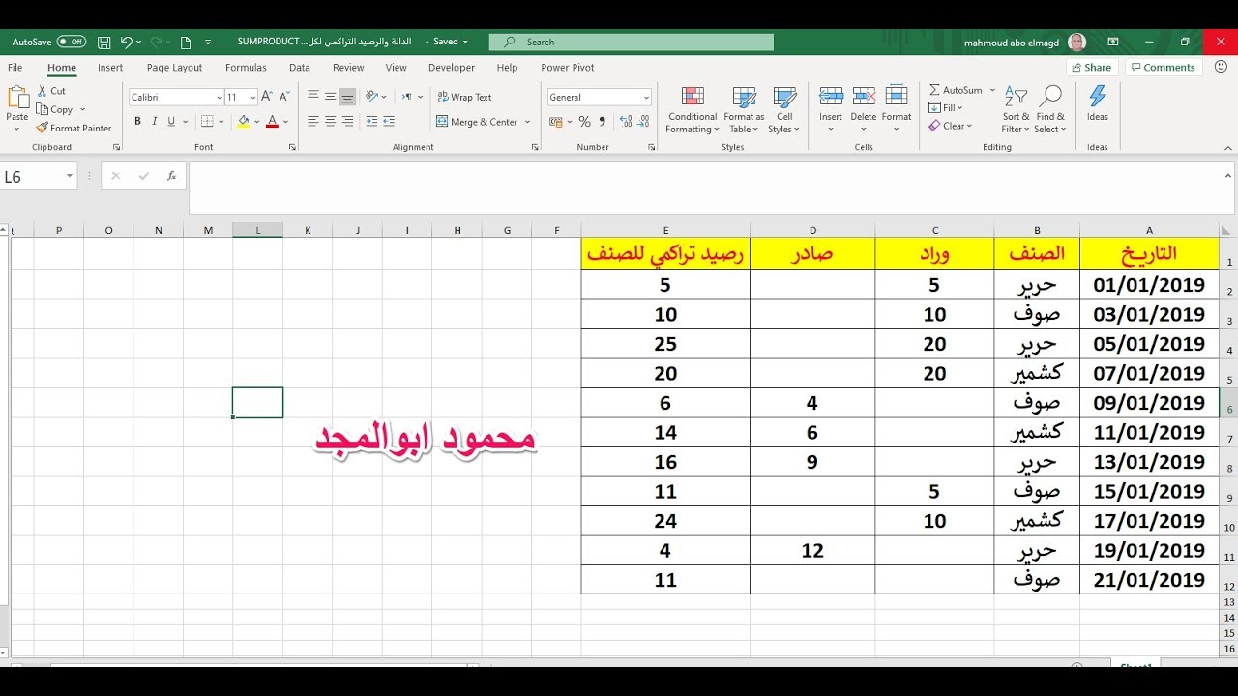Click Increase Decimal icon
The height and width of the screenshot is (696, 1238).
click(x=627, y=122)
